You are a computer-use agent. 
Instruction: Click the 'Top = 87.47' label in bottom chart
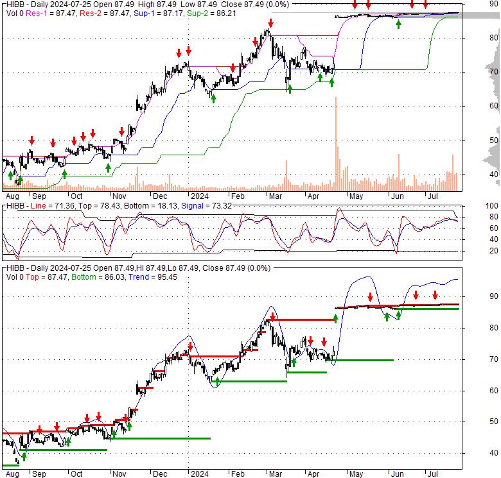click(46, 277)
